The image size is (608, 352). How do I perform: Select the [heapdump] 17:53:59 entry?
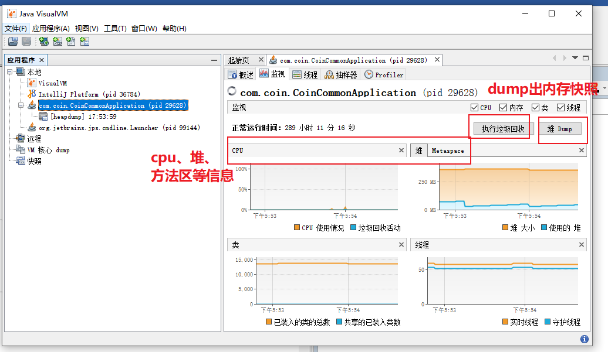pos(83,117)
